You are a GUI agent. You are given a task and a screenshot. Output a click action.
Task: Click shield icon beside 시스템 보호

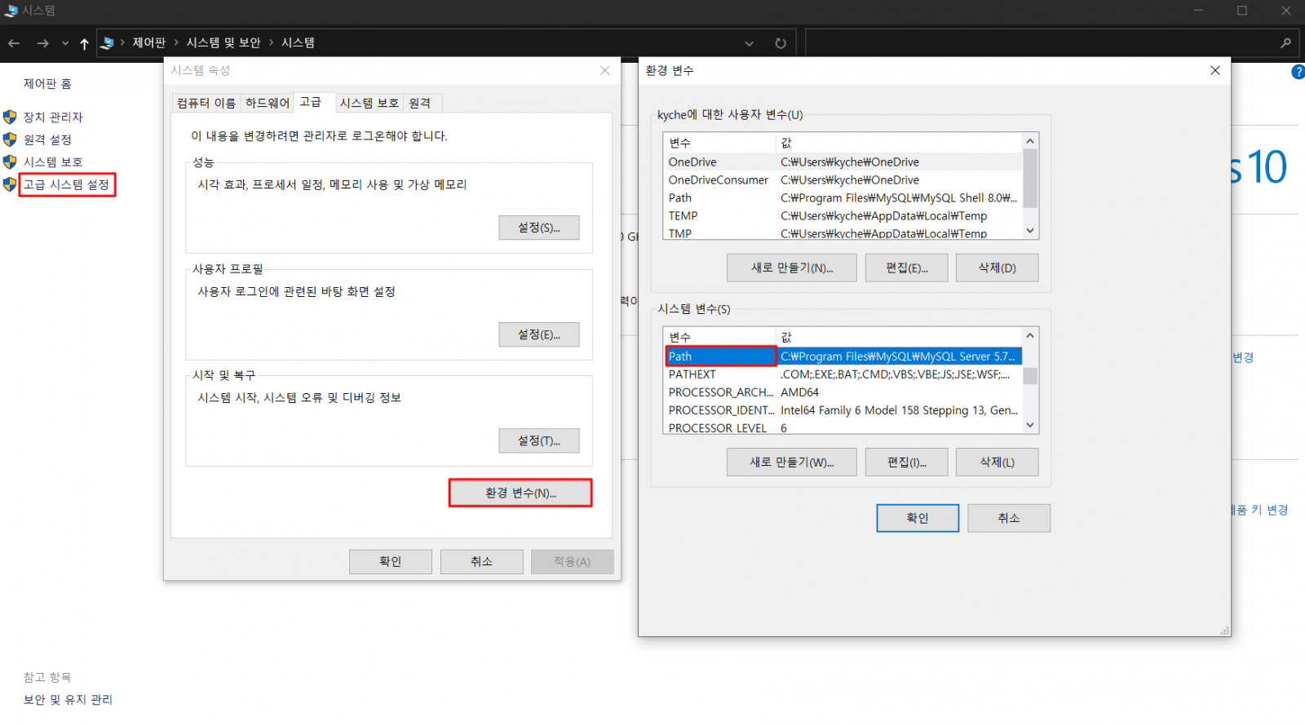click(10, 162)
